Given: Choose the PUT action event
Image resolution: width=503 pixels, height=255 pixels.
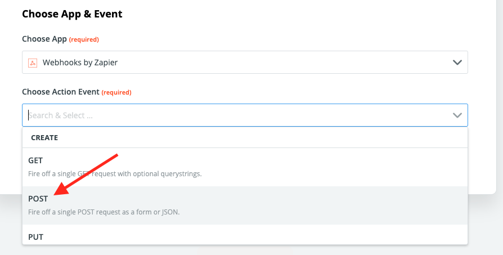Looking at the screenshot, I should point(245,235).
